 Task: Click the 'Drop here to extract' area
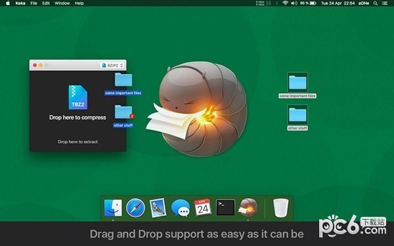[x=77, y=142]
